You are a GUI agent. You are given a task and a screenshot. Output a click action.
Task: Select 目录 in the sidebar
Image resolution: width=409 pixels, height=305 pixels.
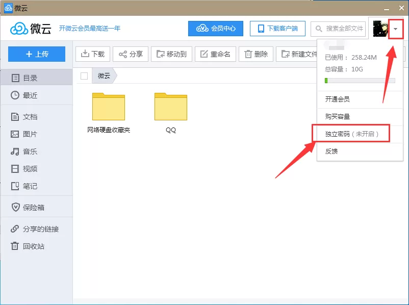point(36,78)
